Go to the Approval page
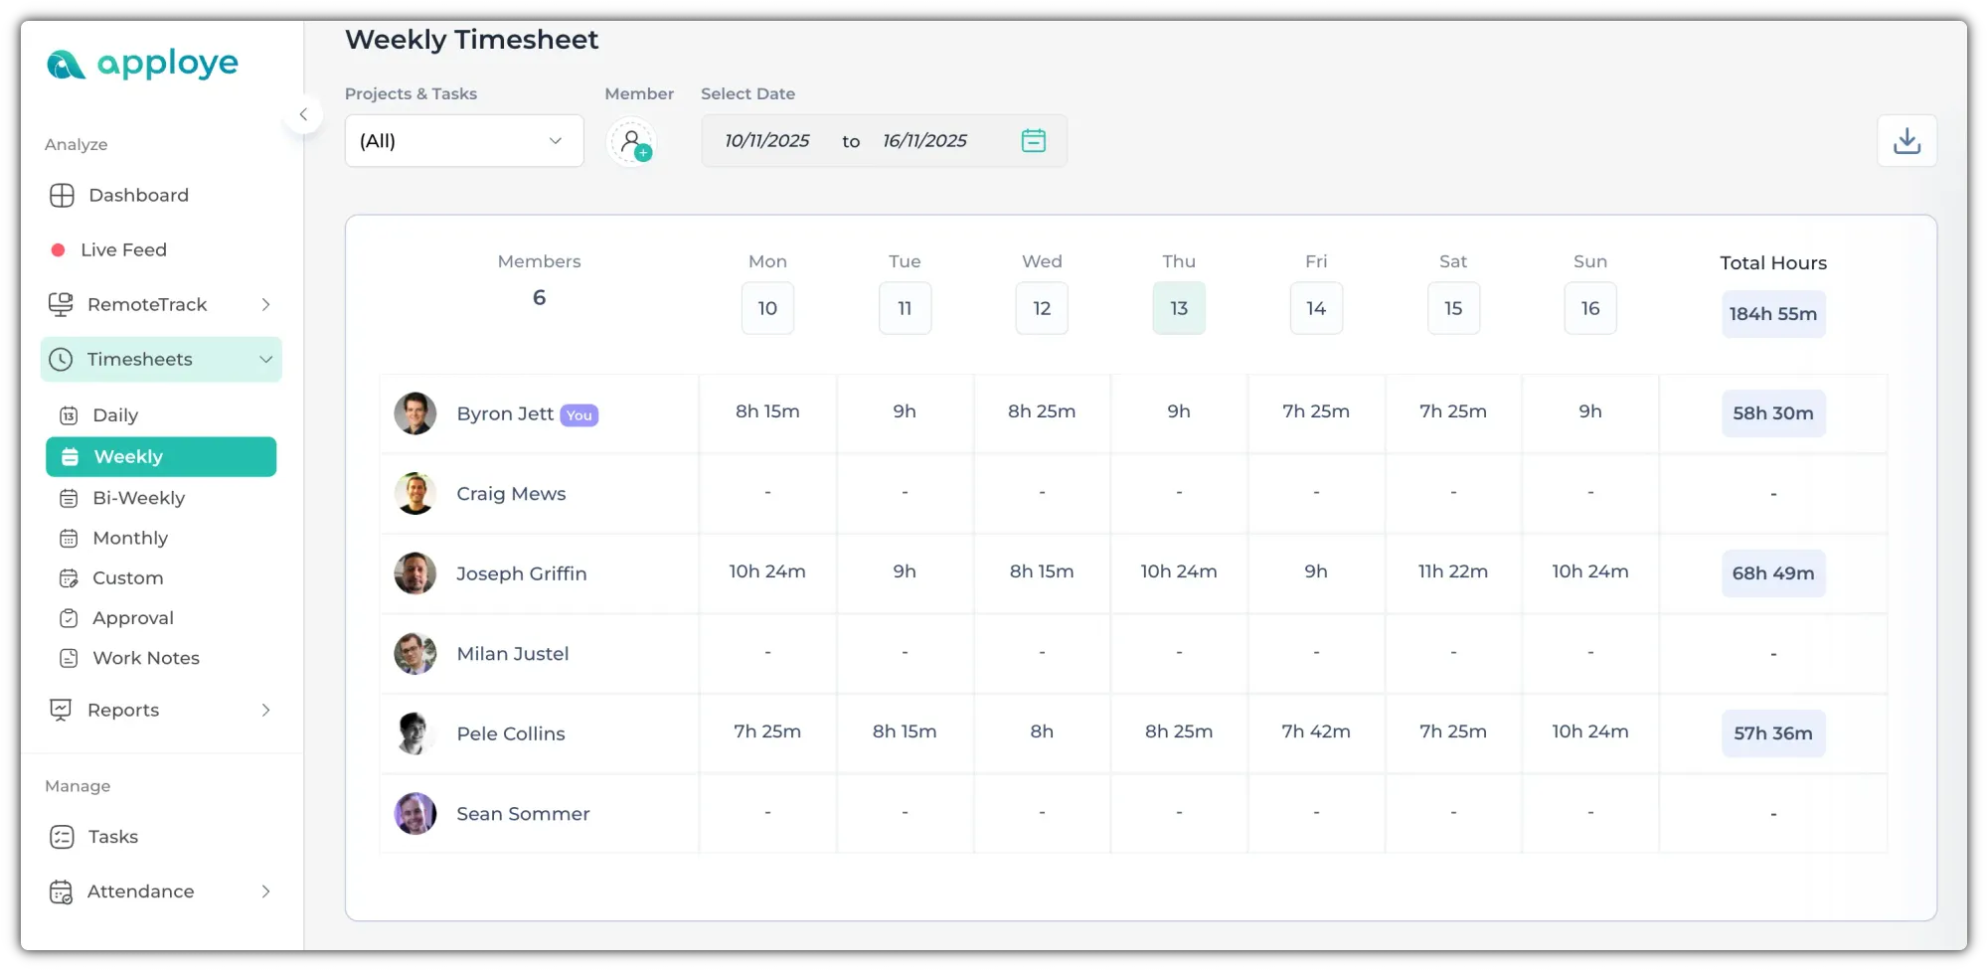 tap(132, 618)
